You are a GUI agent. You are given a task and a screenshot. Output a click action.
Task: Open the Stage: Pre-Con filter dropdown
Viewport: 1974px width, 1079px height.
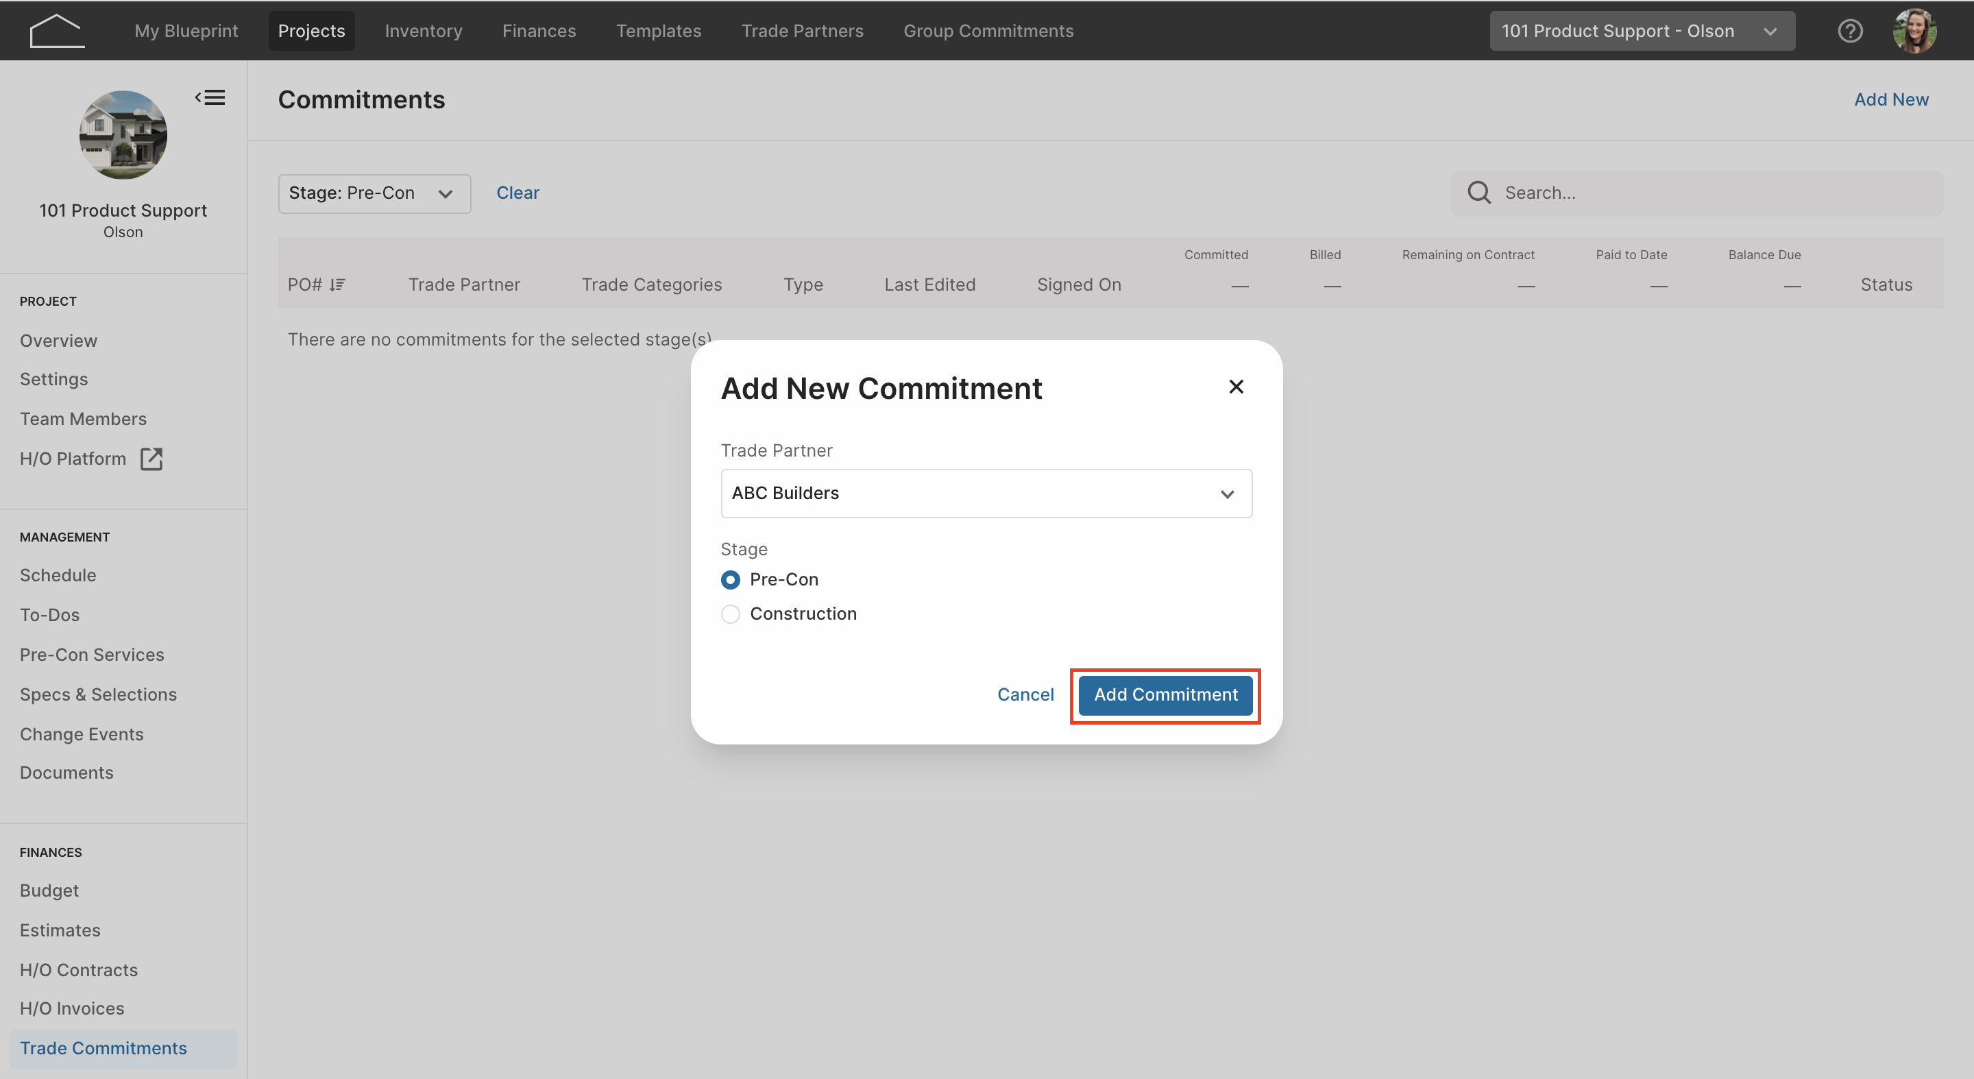374,193
